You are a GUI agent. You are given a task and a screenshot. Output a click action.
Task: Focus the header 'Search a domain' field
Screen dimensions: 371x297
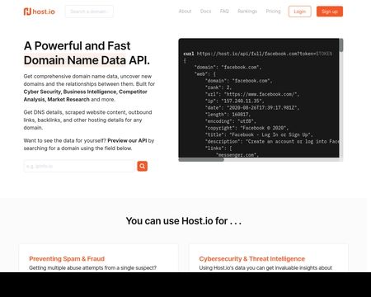click(x=89, y=12)
